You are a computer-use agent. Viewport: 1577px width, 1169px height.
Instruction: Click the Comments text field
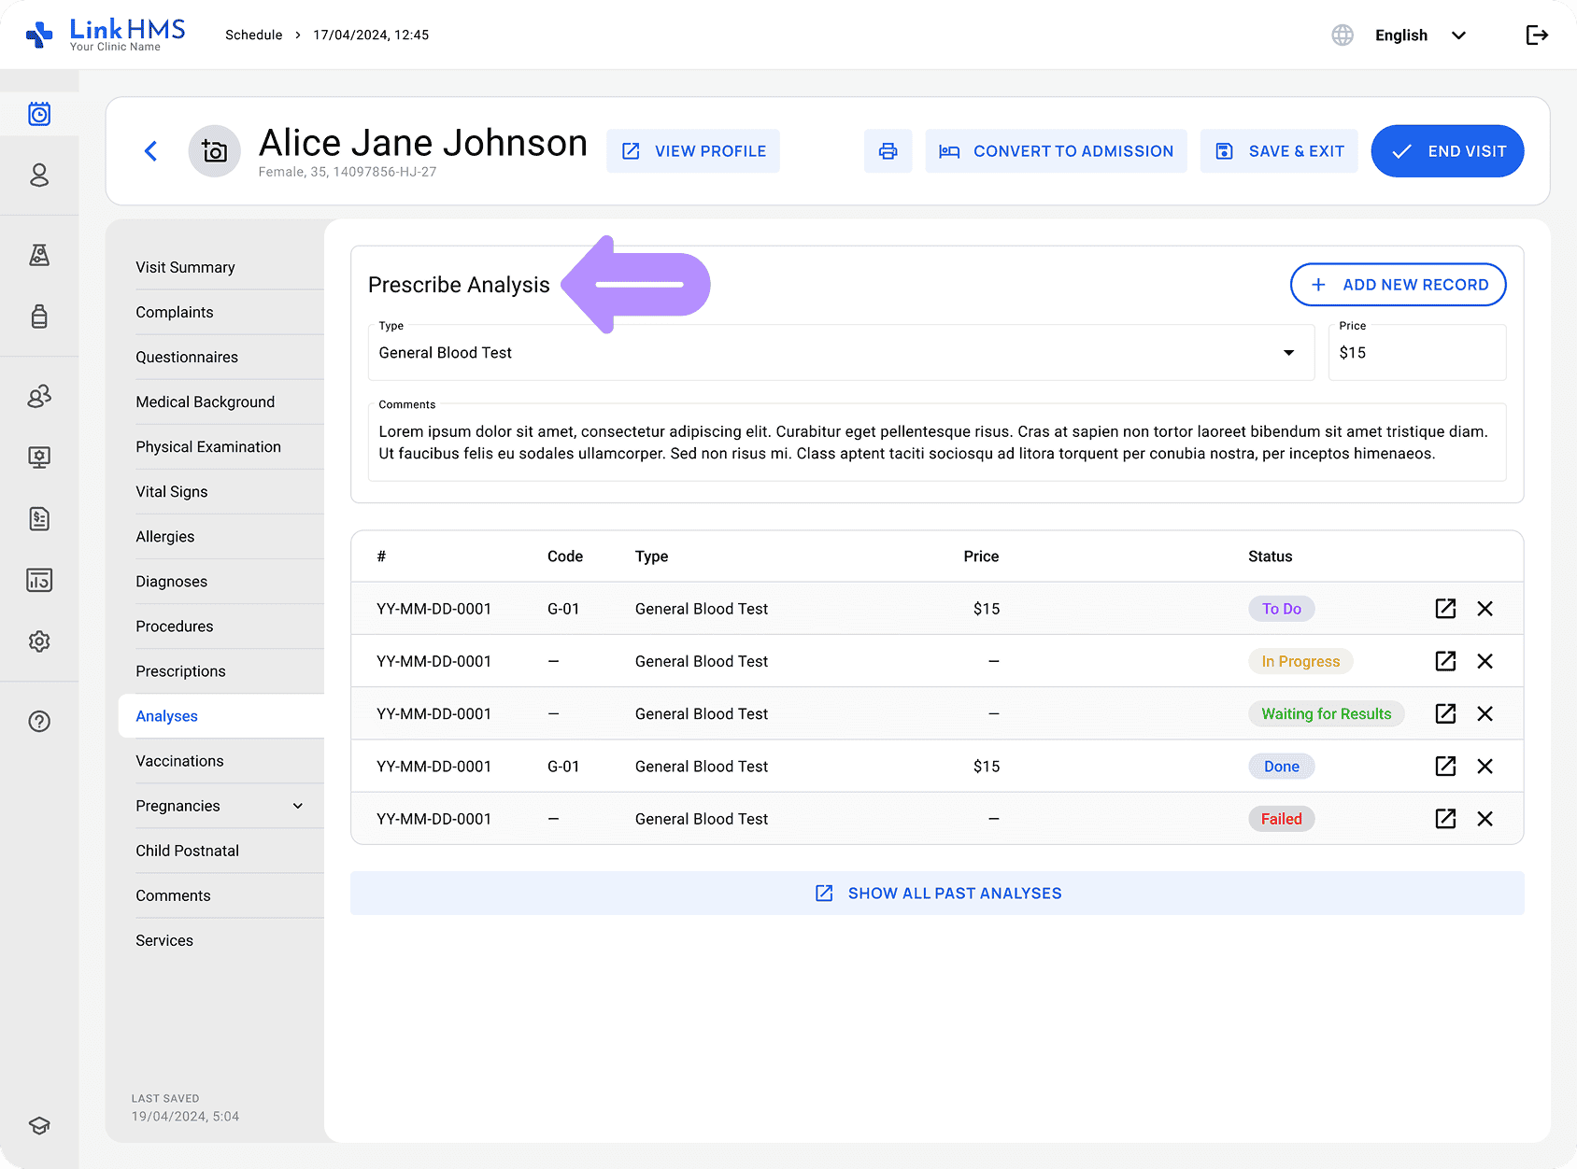click(x=936, y=443)
